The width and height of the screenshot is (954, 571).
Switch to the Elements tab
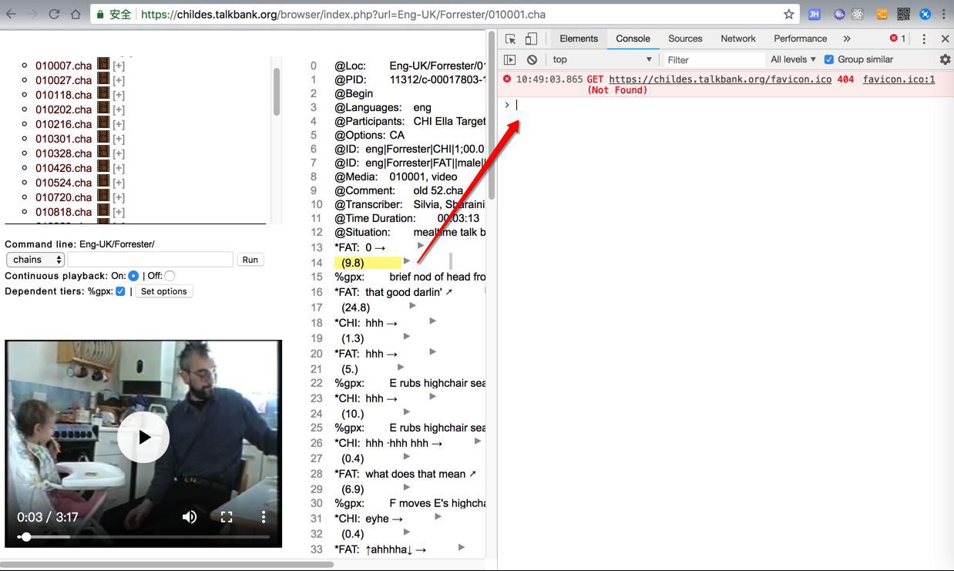point(579,39)
